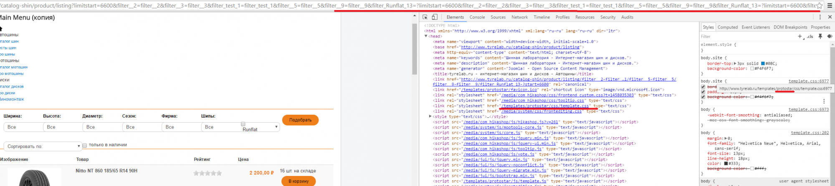Close the DevTools panel
The image size is (835, 186).
830,17
